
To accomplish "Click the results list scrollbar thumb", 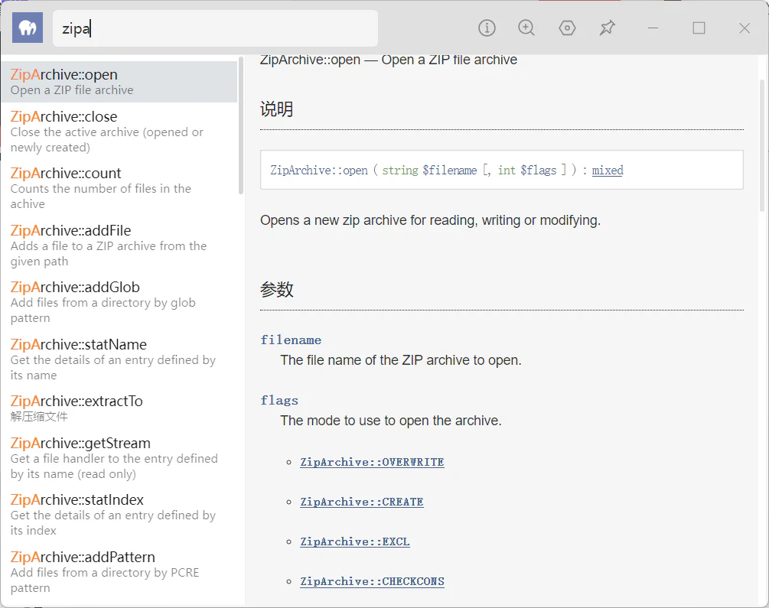I will click(x=241, y=125).
